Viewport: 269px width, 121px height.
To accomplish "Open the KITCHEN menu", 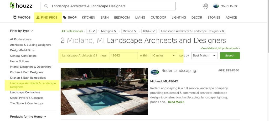I will tap(89, 18).
